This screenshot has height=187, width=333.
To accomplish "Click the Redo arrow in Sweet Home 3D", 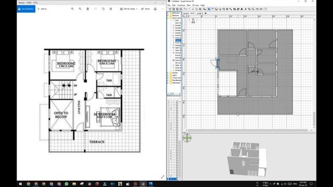I will point(189,9).
